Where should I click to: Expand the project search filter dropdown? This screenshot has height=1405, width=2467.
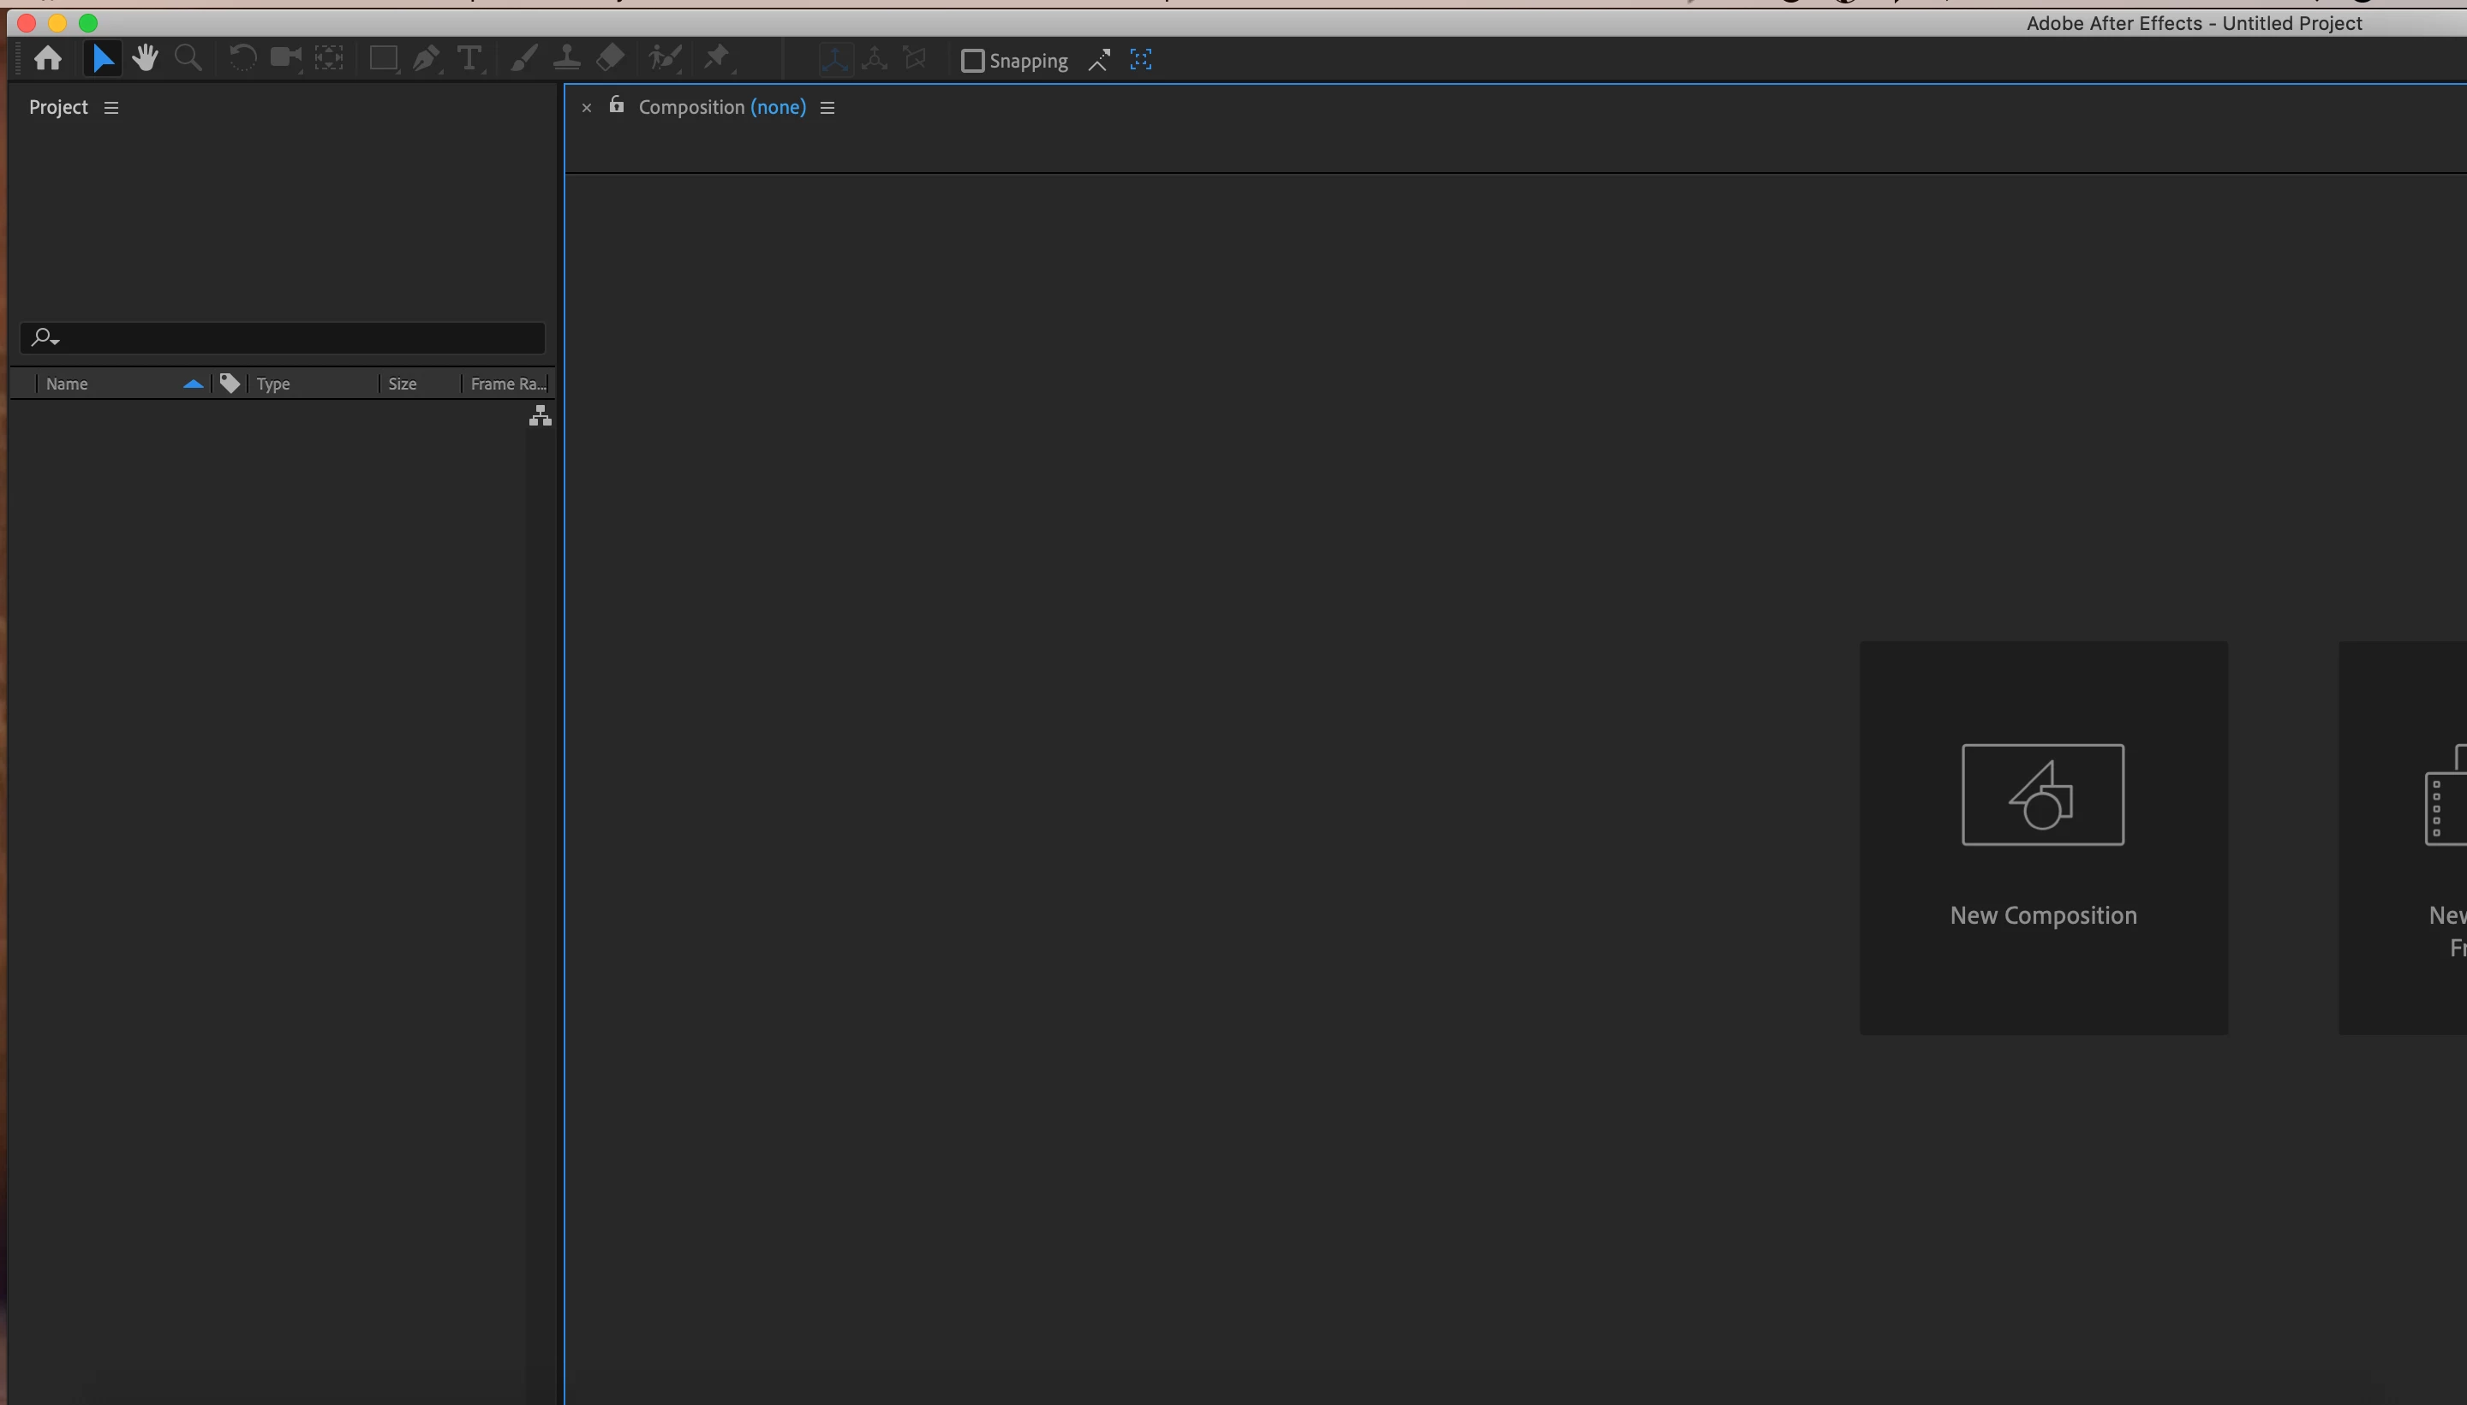(x=45, y=337)
